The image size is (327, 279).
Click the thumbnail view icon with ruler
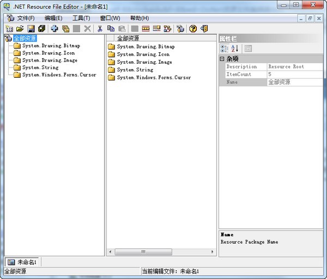[156, 29]
